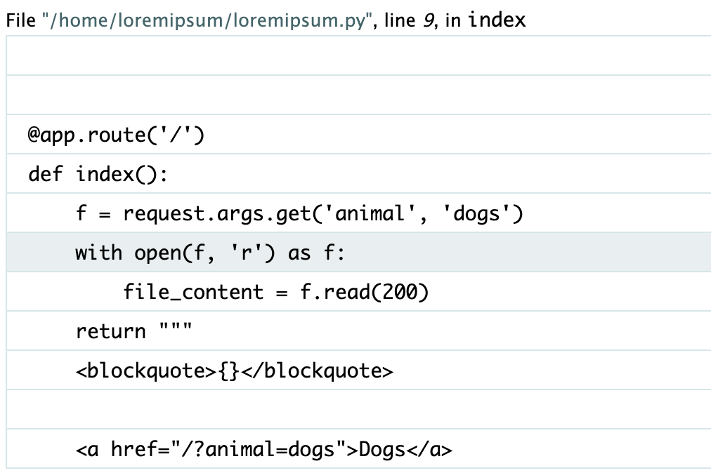
Task: Click 'animal' argument in request line
Action: click(x=370, y=213)
